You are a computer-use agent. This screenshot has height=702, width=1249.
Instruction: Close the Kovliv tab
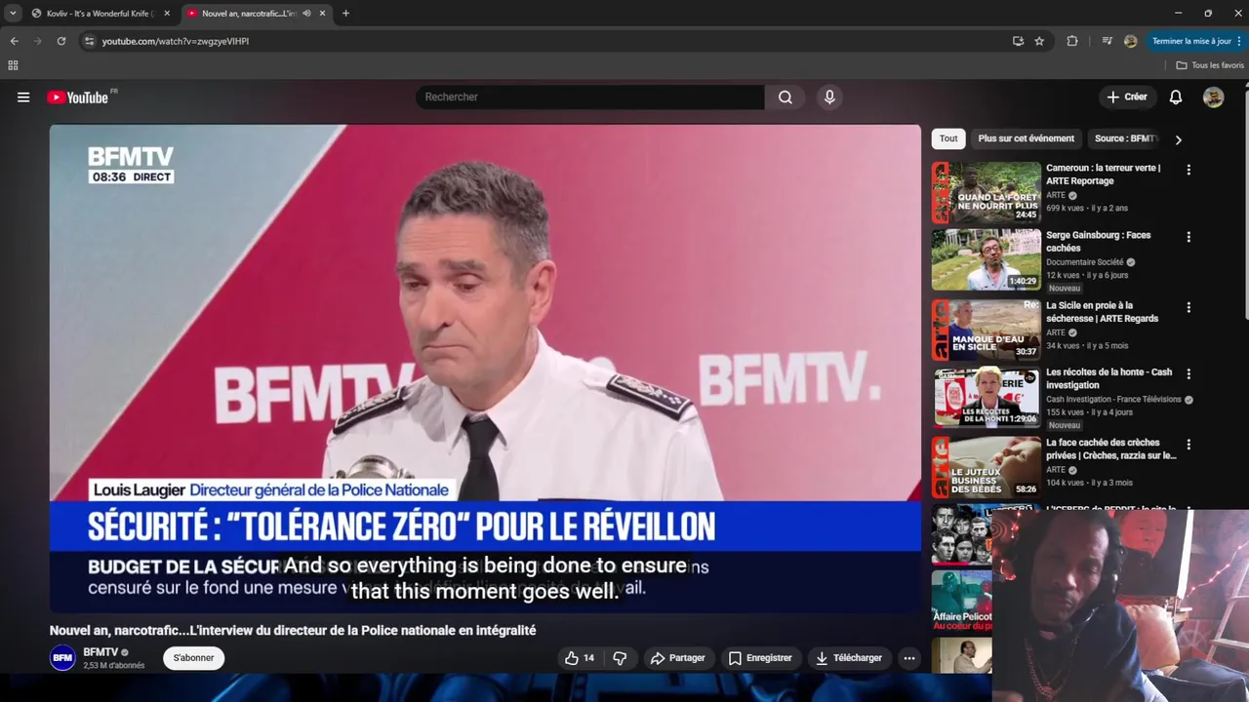pyautogui.click(x=167, y=14)
